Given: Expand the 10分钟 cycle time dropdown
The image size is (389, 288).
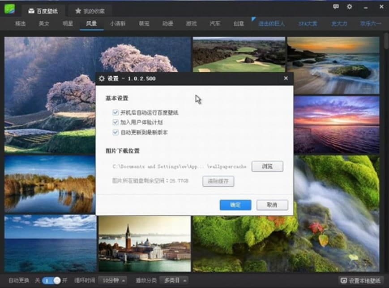Looking at the screenshot, I should 112,280.
